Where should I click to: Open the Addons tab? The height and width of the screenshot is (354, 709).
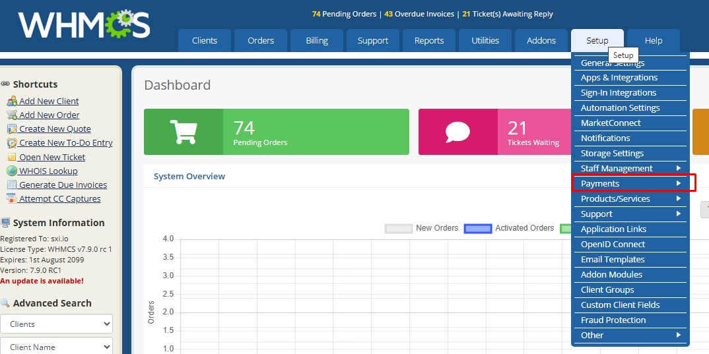click(541, 41)
